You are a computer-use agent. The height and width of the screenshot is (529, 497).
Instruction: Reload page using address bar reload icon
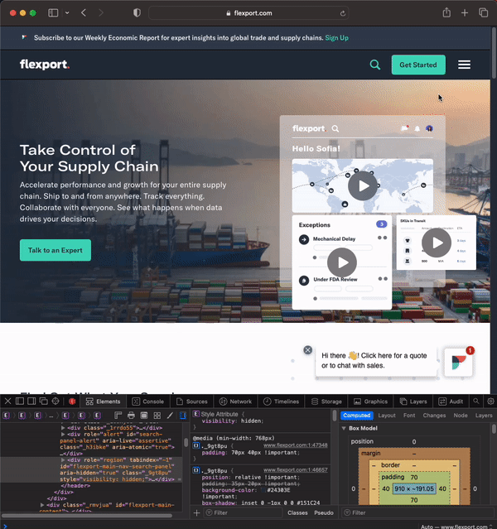[x=343, y=13]
